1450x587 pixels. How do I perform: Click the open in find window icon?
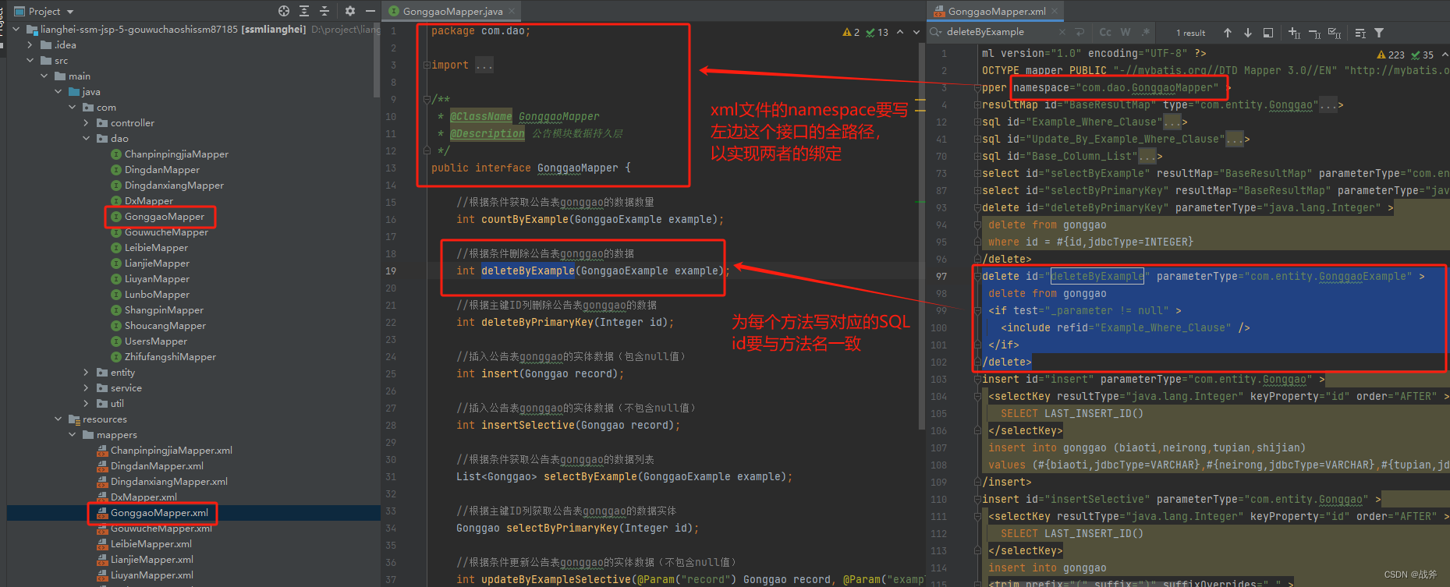pyautogui.click(x=1268, y=33)
